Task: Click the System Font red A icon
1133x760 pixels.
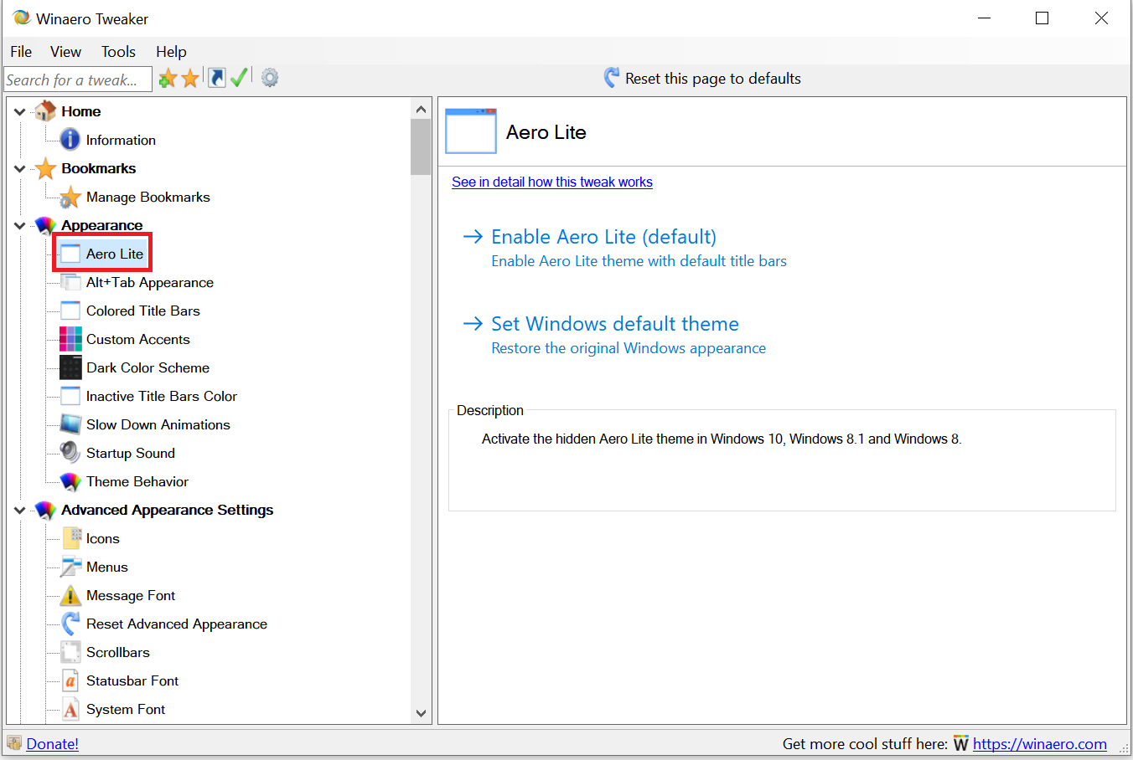Action: [x=70, y=709]
